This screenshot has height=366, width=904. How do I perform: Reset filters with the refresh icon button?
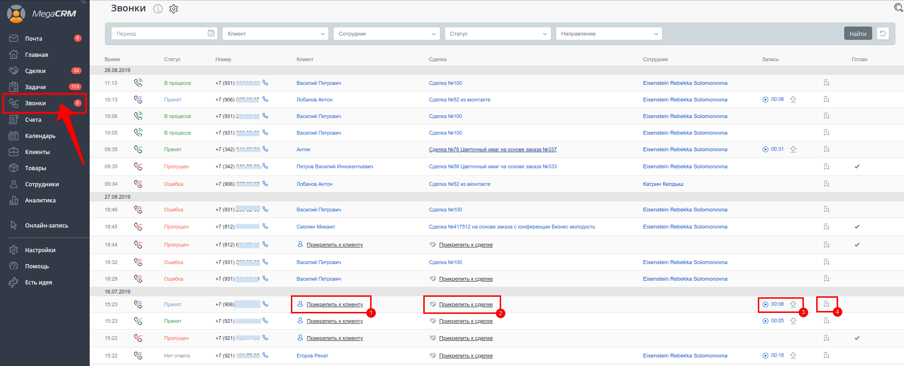(x=883, y=34)
